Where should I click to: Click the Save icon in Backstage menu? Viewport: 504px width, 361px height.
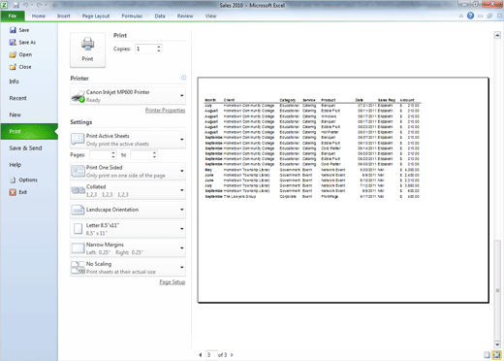[x=13, y=30]
